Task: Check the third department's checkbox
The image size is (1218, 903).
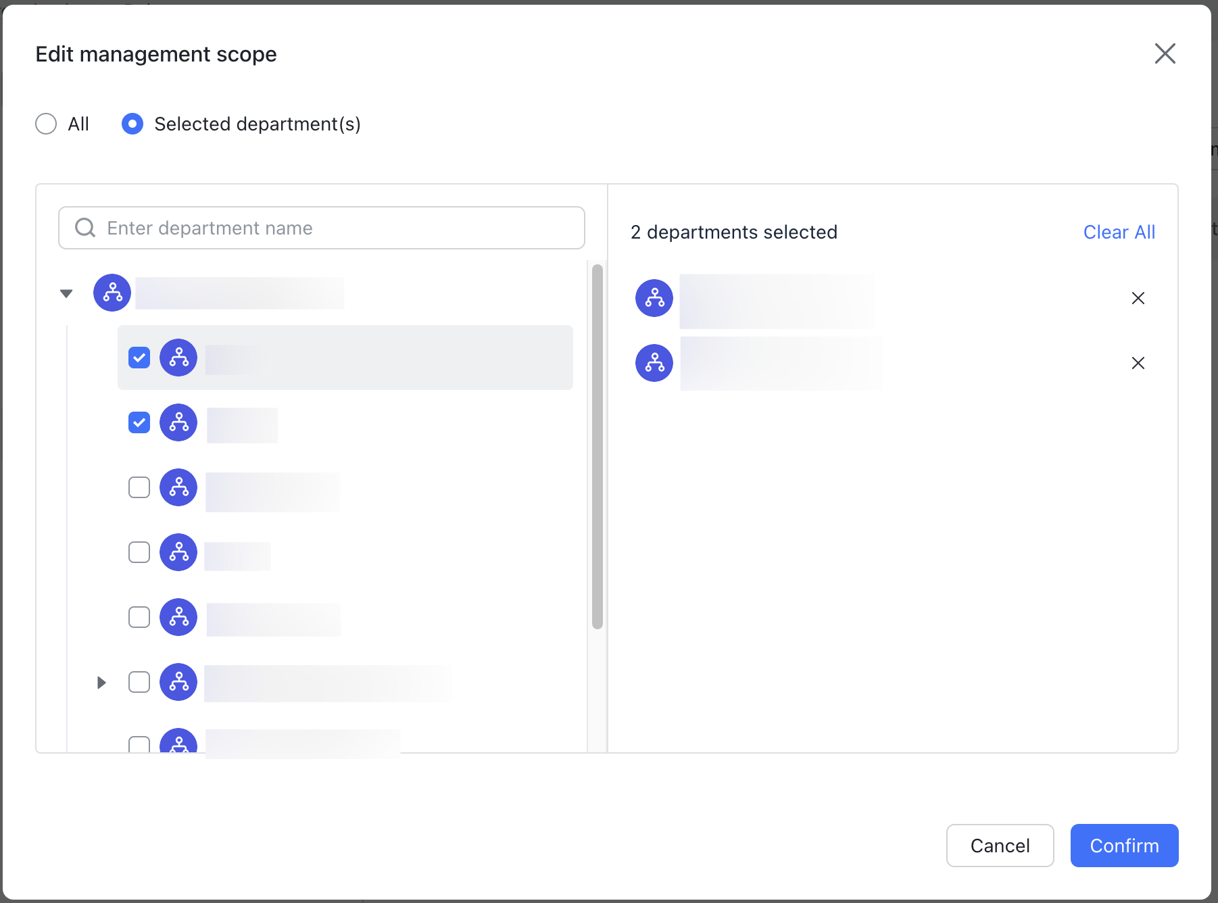Action: (139, 487)
